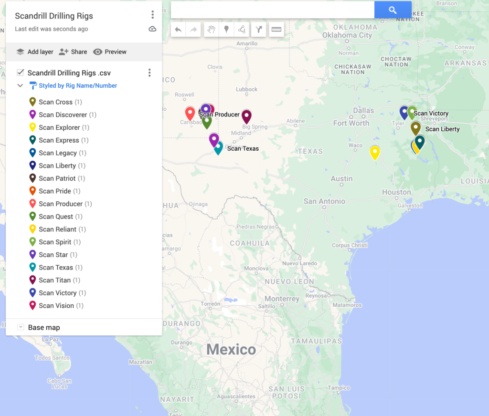Select Scan Cross in the layer list
The image size is (489, 416).
tap(55, 102)
